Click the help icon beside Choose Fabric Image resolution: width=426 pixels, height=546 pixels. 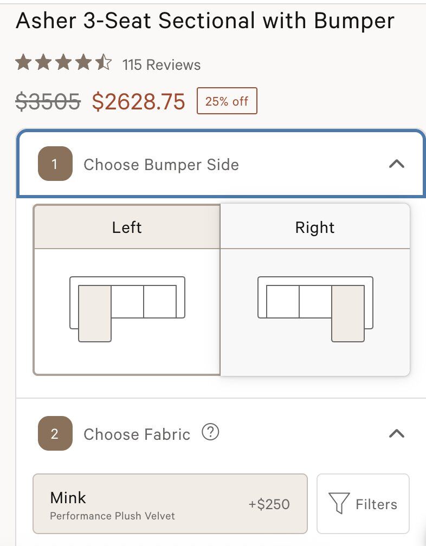click(x=210, y=432)
